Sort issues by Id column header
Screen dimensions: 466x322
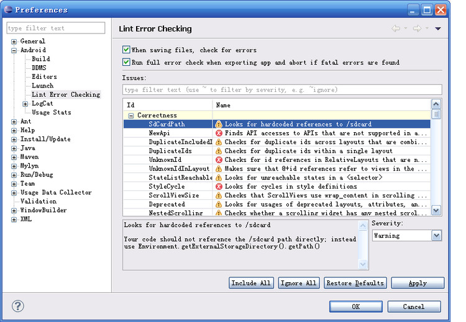pyautogui.click(x=168, y=105)
